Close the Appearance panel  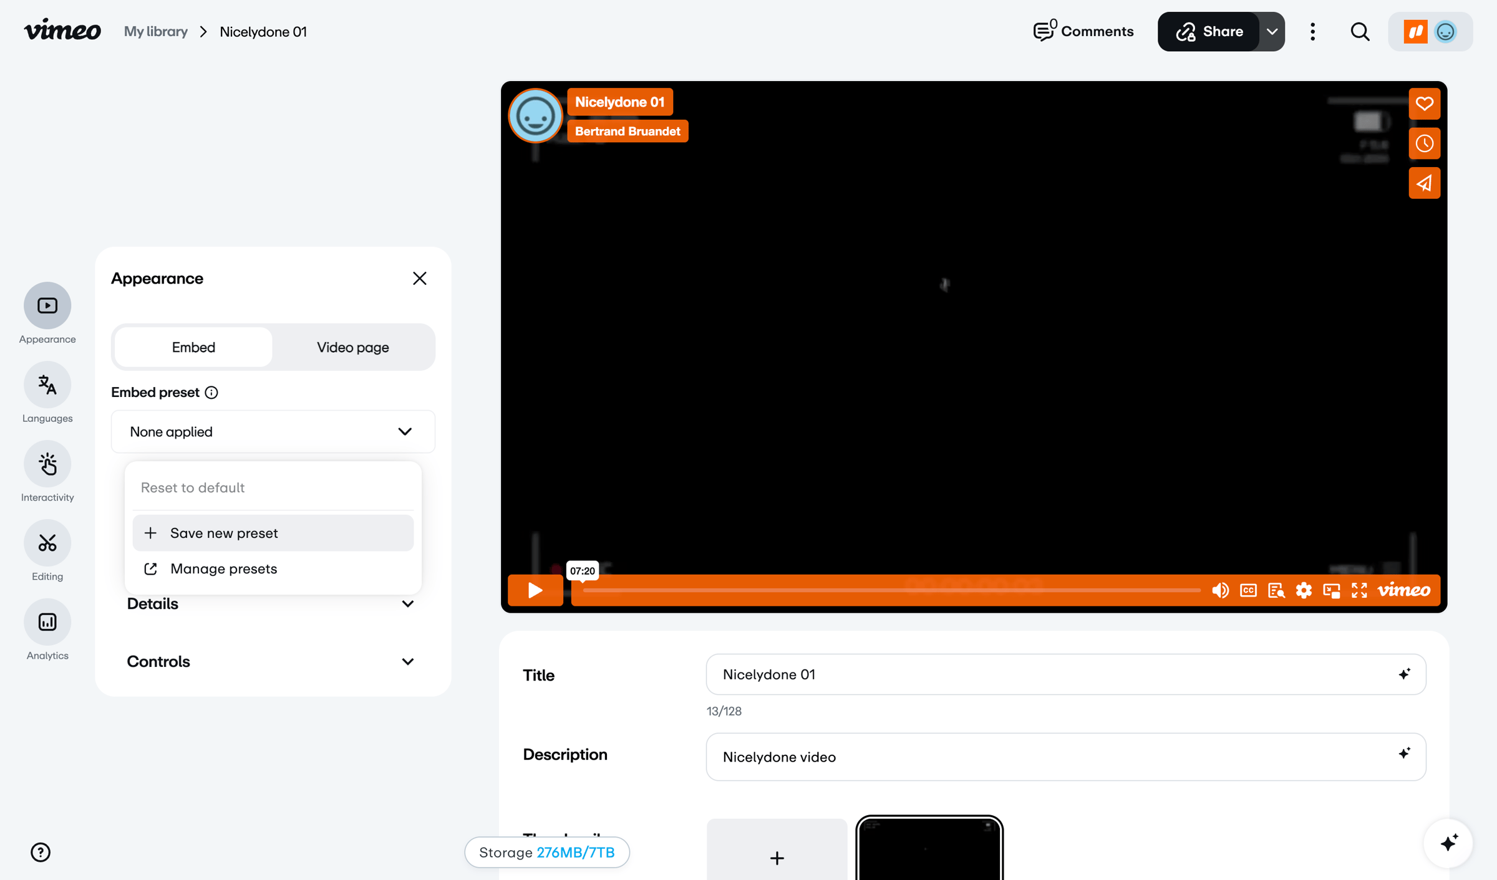click(x=420, y=278)
